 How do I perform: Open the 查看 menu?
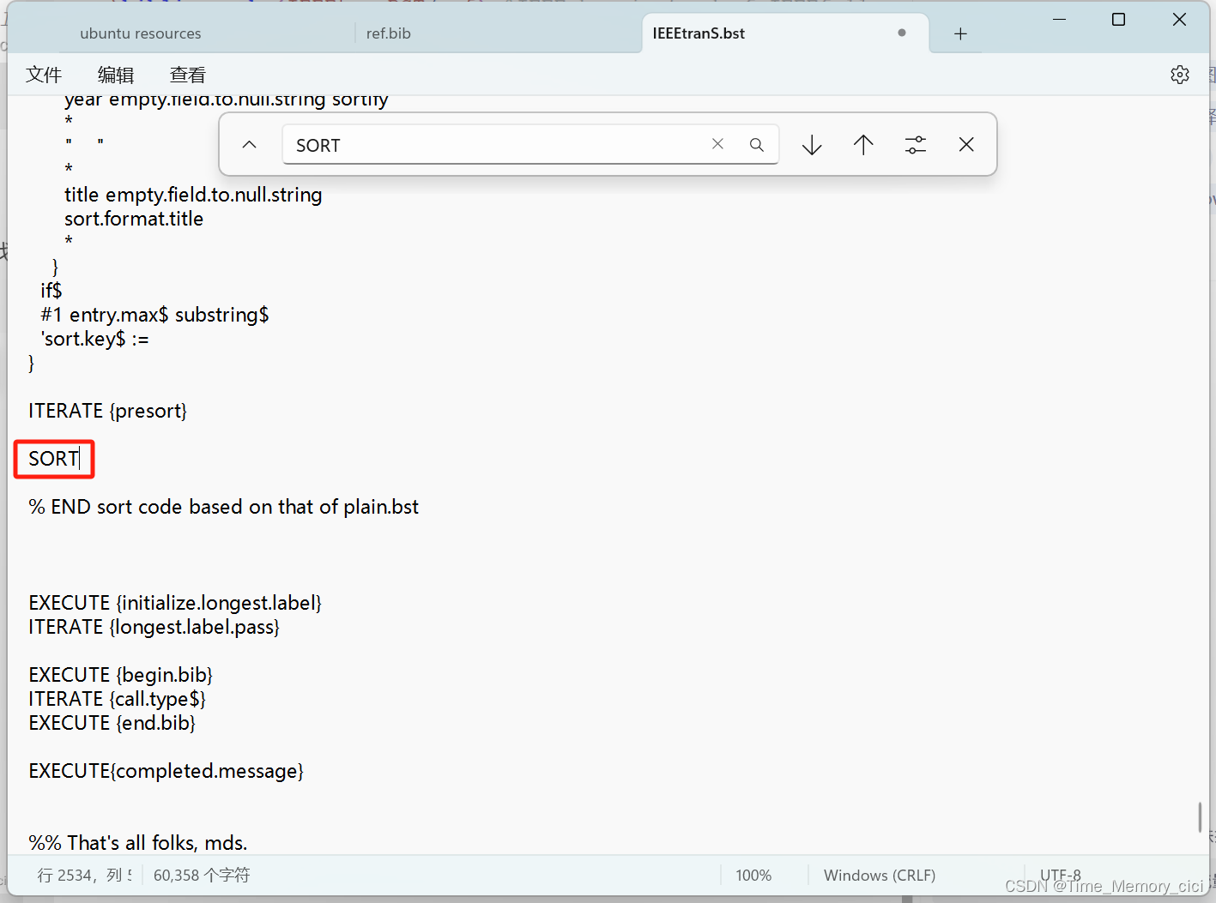tap(188, 75)
